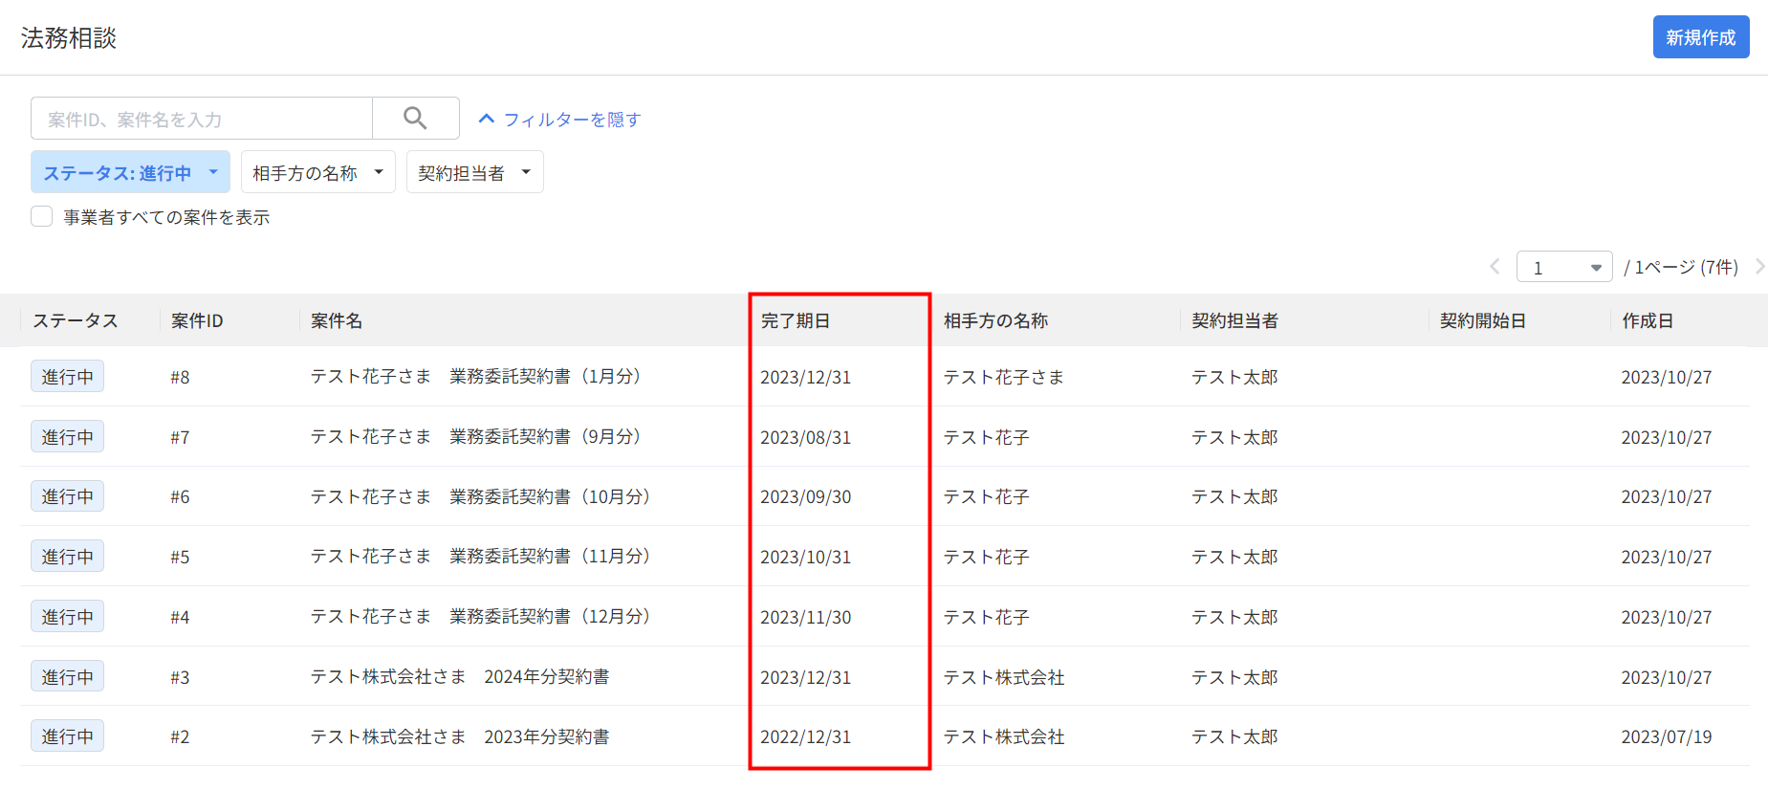Click 進行中 status badge for case #2
The image size is (1768, 812).
[67, 736]
